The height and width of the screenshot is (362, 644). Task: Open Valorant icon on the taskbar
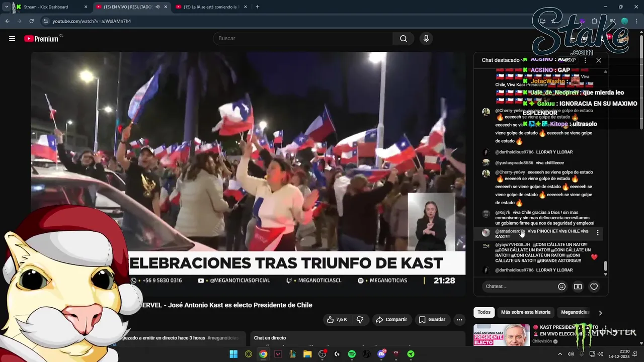(x=278, y=354)
